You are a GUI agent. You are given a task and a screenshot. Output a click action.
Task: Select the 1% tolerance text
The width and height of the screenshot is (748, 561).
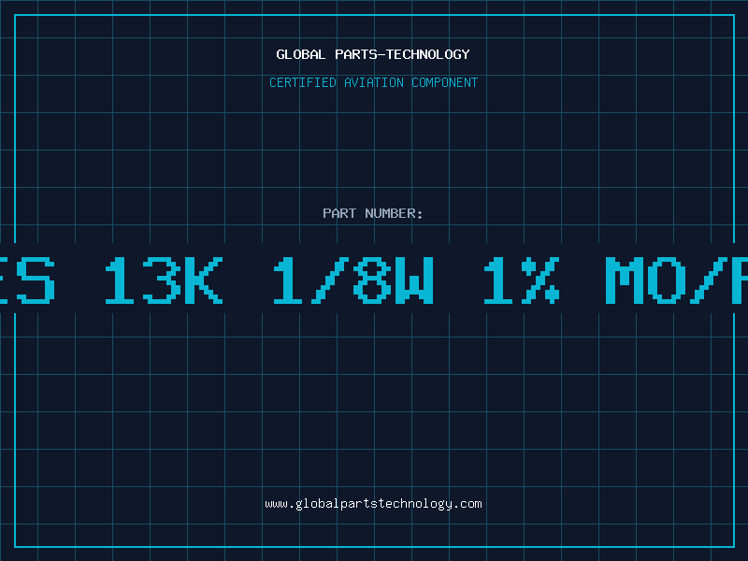pyautogui.click(x=522, y=280)
